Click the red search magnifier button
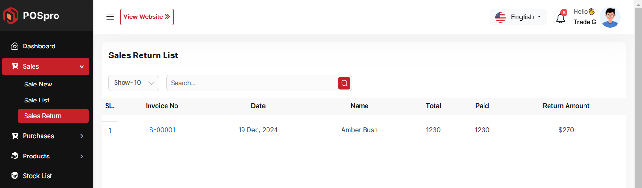The width and height of the screenshot is (642, 188). pyautogui.click(x=344, y=83)
